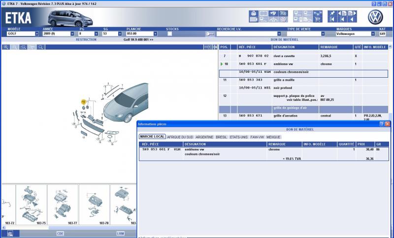This screenshot has height=238, width=394.
Task: Select the MARCHÉ LOCAL tab
Action: [152, 137]
